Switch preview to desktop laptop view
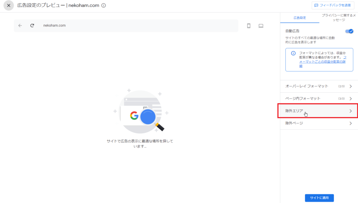358x203 pixels. 261,26
